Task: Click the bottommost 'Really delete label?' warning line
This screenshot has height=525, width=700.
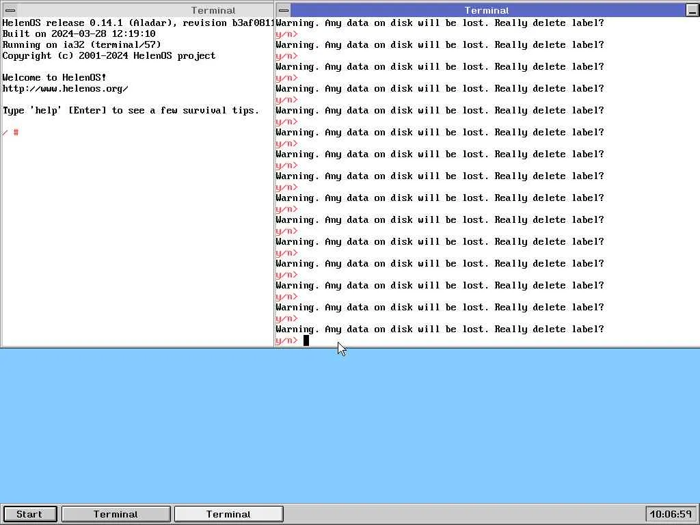Action: pyautogui.click(x=440, y=329)
